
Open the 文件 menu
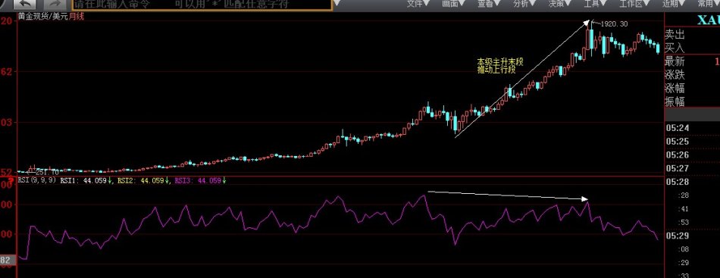click(x=418, y=4)
